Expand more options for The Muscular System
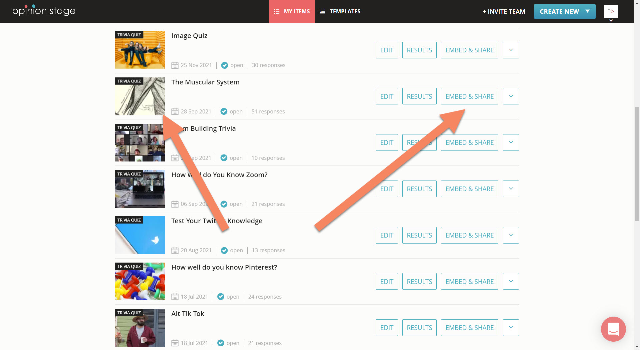Screen dimensions: 640x350 click(511, 96)
